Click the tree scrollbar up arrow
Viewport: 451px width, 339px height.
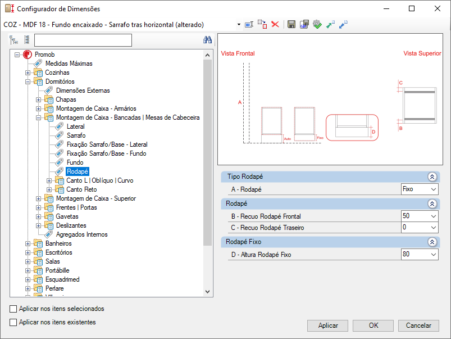click(207, 55)
